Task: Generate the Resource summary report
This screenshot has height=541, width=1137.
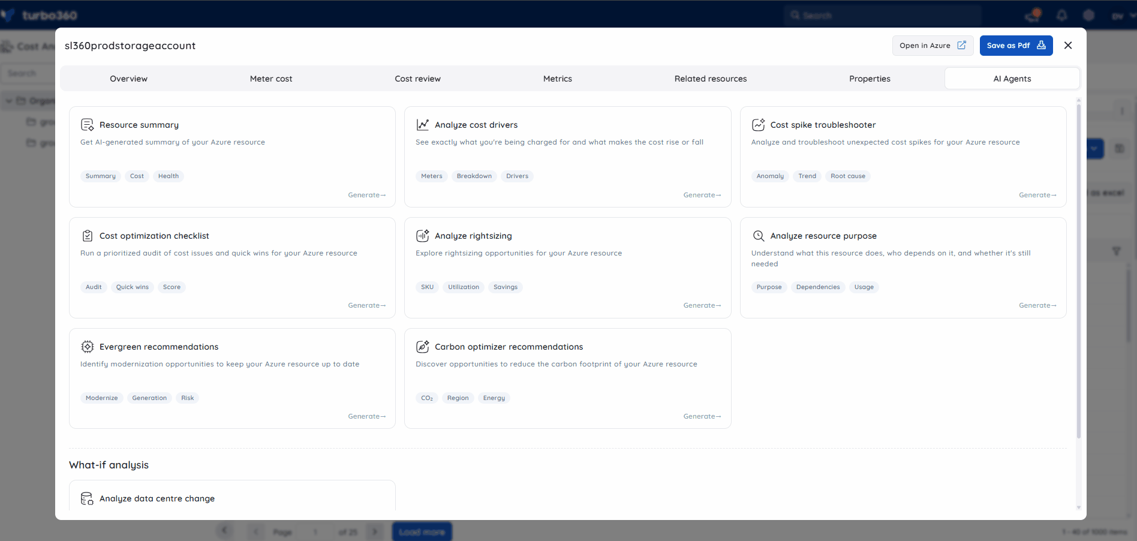Action: [x=367, y=195]
